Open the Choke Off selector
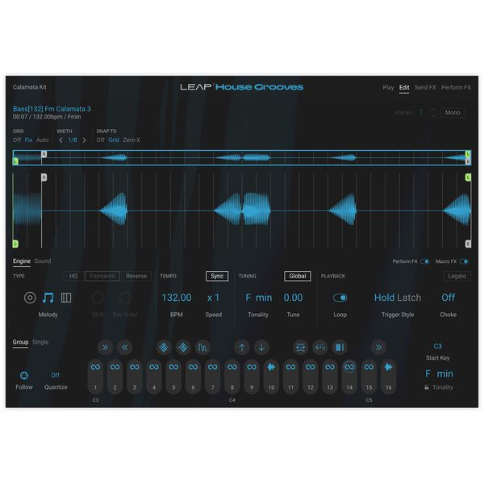This screenshot has height=484, width=484. tap(449, 298)
